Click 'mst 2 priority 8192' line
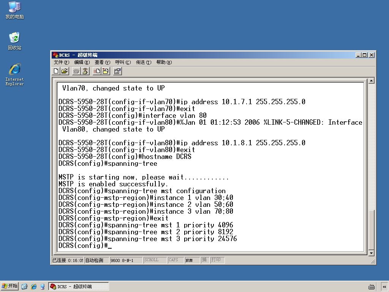The width and height of the screenshot is (389, 292). click(145, 232)
